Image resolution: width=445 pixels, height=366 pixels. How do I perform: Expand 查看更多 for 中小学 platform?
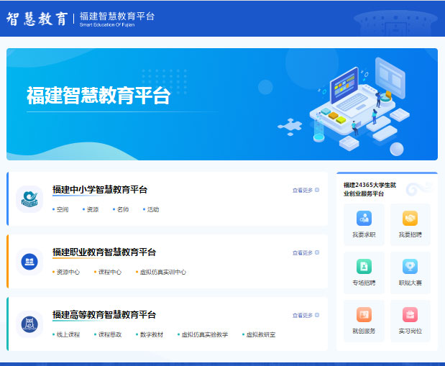(x=306, y=191)
